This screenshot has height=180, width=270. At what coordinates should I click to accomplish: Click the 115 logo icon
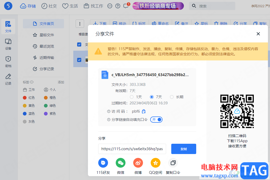click(x=8, y=6)
